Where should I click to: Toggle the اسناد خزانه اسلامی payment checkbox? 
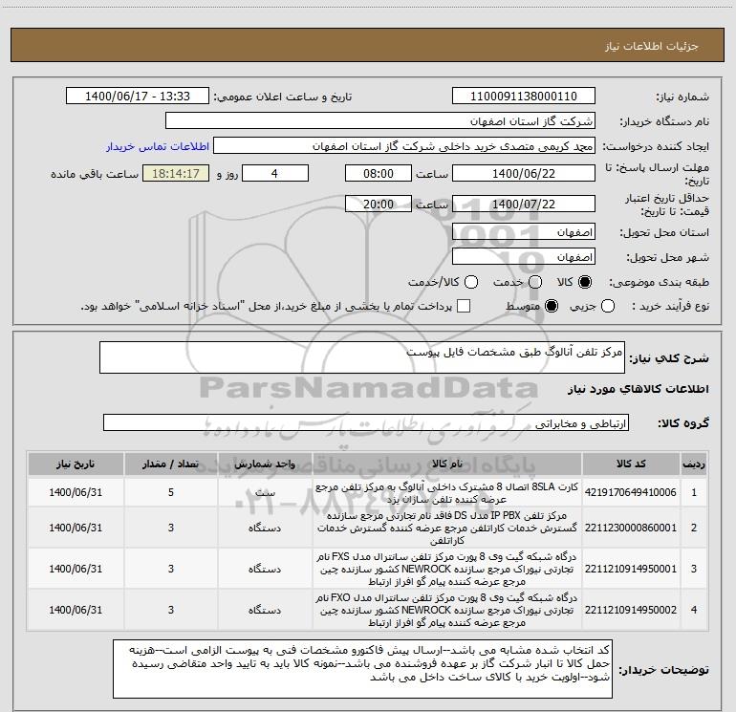[464, 306]
